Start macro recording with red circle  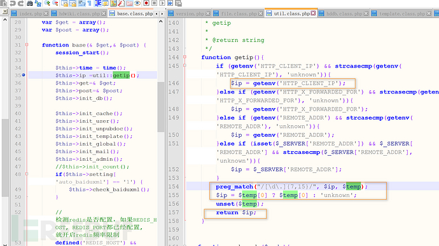146,3
